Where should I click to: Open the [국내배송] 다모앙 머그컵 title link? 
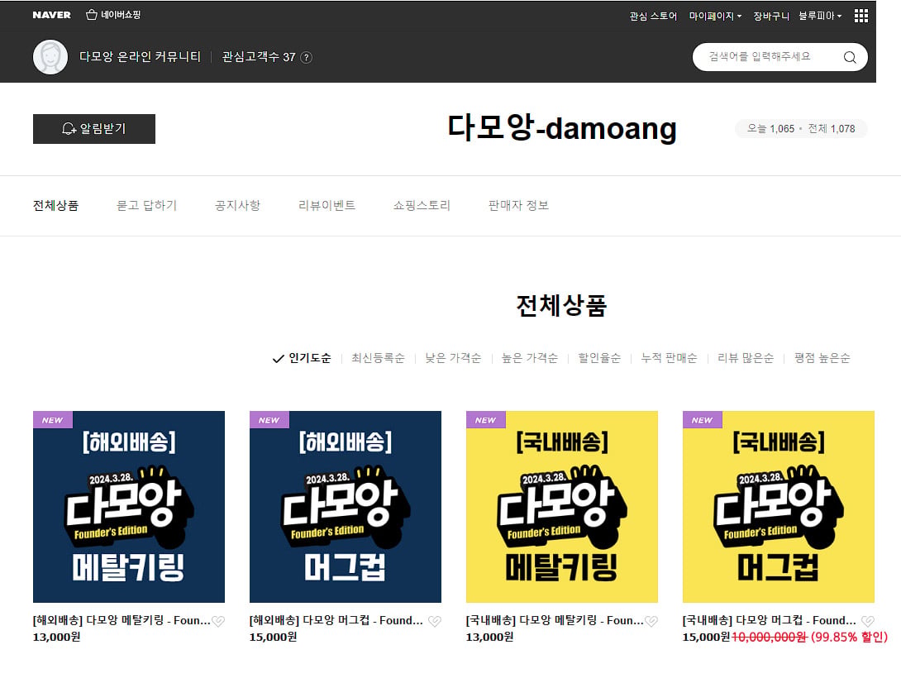coord(770,620)
